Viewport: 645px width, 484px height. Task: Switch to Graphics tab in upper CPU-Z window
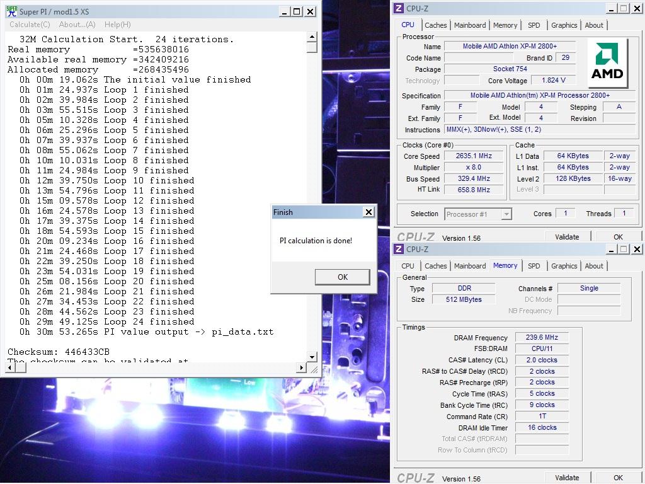[x=564, y=25]
